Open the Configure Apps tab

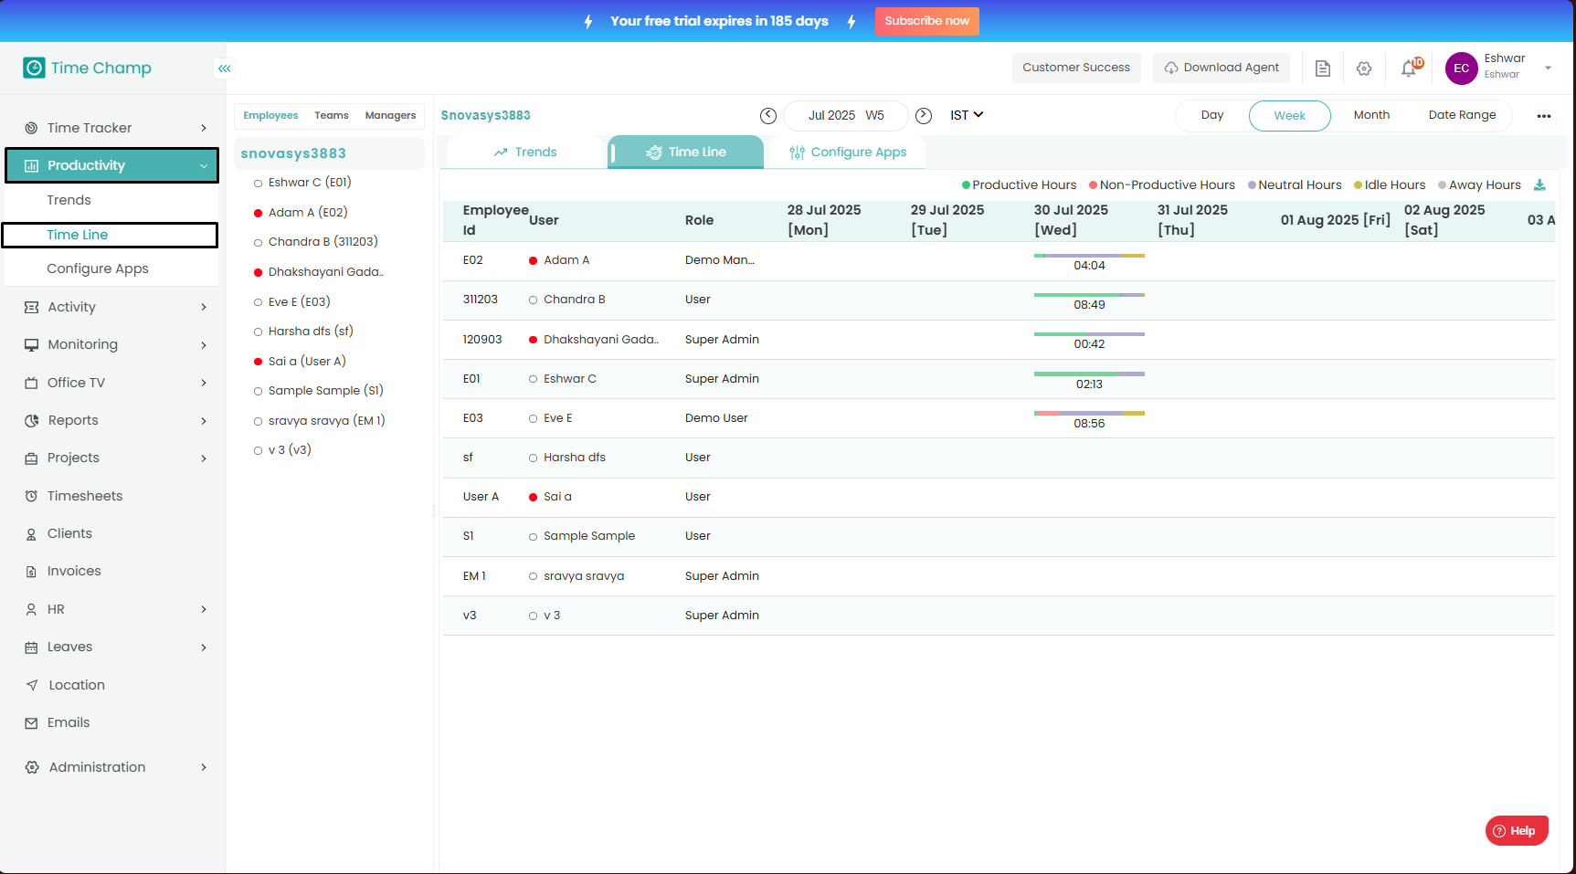tap(848, 153)
